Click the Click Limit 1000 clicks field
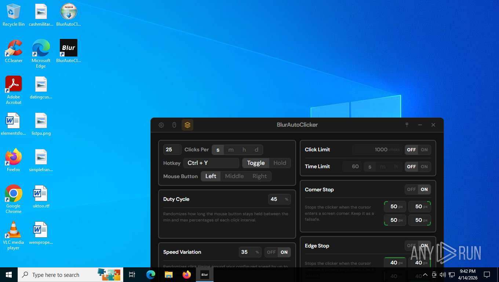The image size is (499, 282). [x=378, y=150]
